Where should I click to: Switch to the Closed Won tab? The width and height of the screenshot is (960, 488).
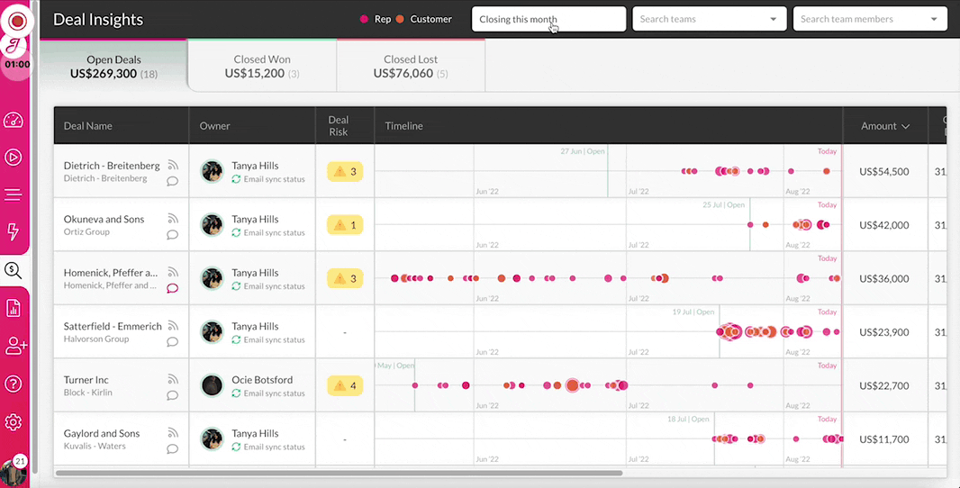(x=262, y=66)
